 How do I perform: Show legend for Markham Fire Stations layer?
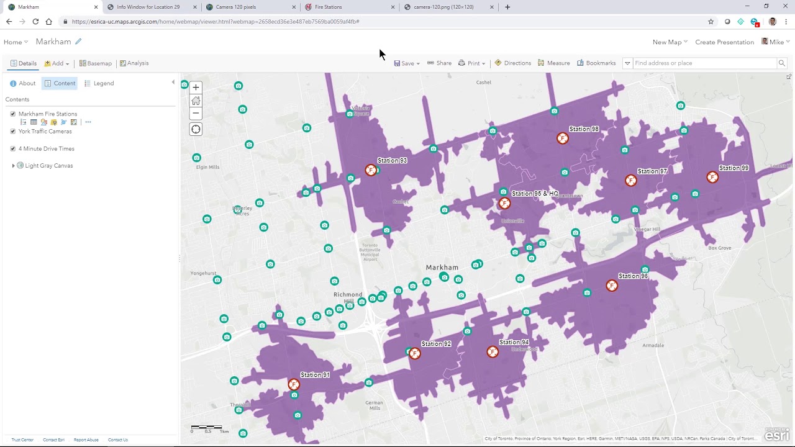coord(24,122)
